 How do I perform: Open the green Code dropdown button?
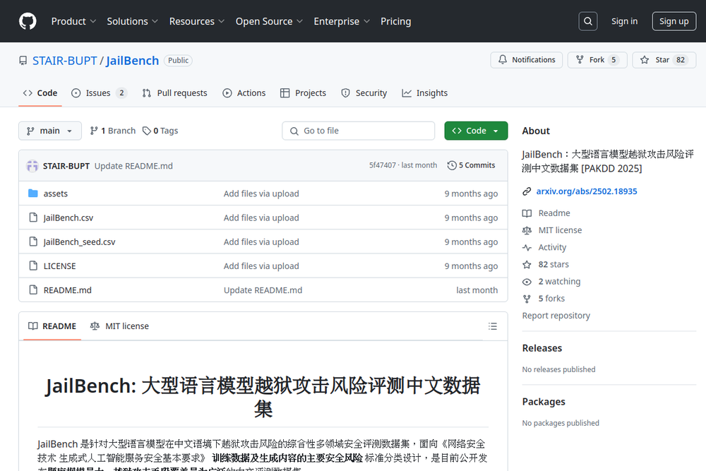tap(476, 131)
